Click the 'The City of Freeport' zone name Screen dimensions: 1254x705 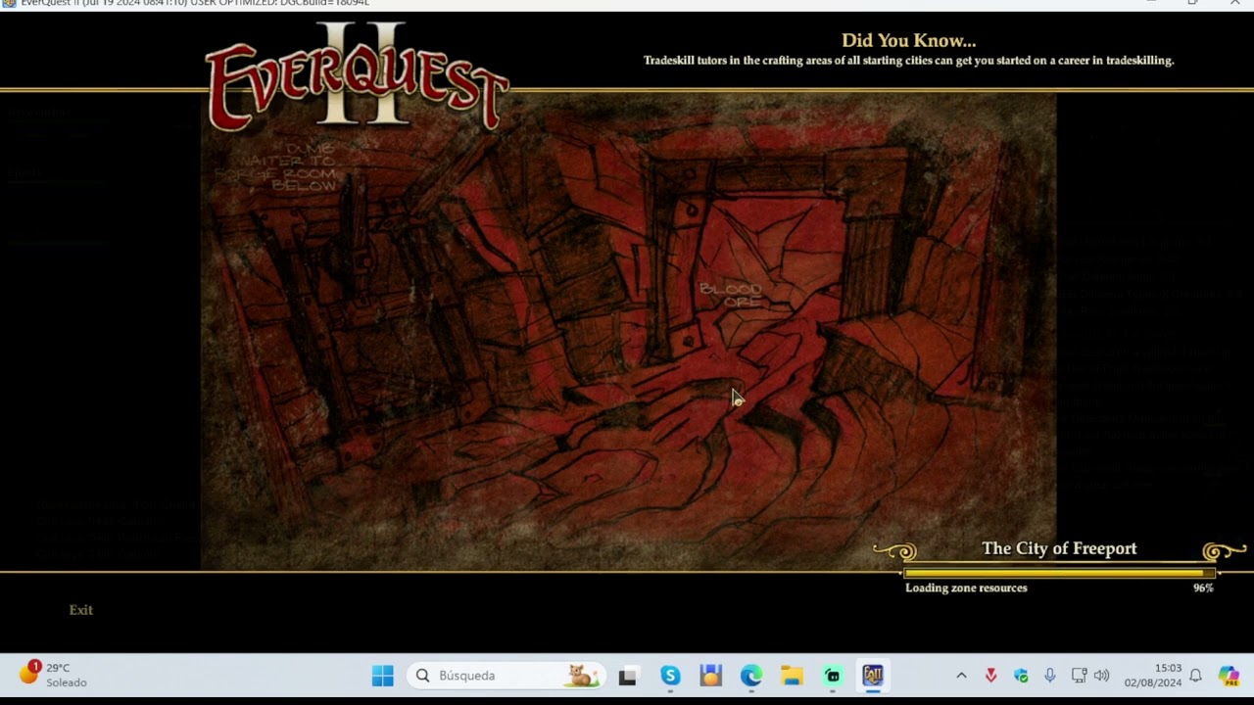pyautogui.click(x=1059, y=548)
